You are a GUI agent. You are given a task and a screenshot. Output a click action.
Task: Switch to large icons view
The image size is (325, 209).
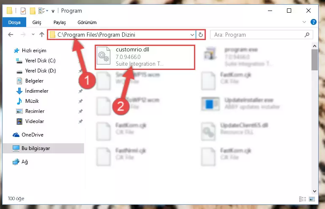click(312, 199)
